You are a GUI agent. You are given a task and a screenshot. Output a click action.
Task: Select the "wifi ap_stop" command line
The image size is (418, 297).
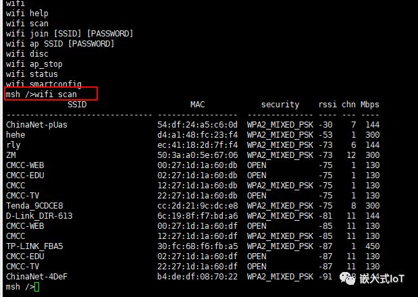[34, 64]
